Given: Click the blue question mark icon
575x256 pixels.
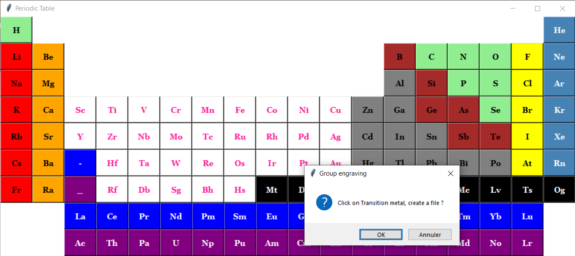Looking at the screenshot, I should [324, 203].
